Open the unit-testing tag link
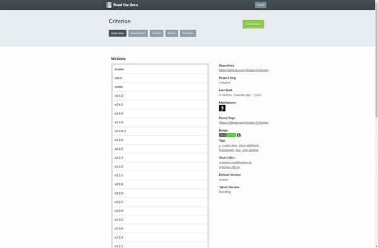This screenshot has height=248, width=378. pyautogui.click(x=250, y=150)
